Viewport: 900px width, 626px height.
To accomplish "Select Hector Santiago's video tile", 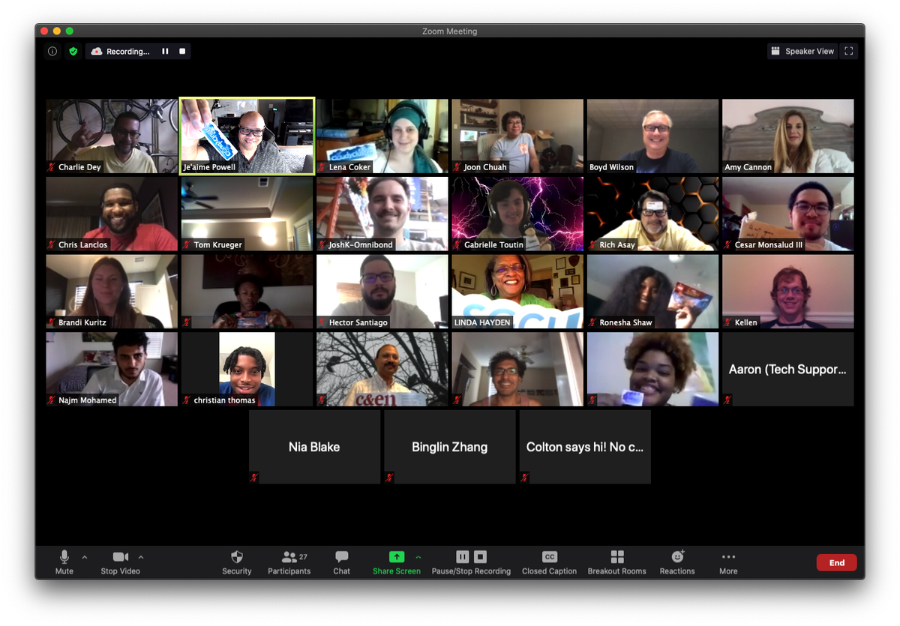I will [382, 292].
